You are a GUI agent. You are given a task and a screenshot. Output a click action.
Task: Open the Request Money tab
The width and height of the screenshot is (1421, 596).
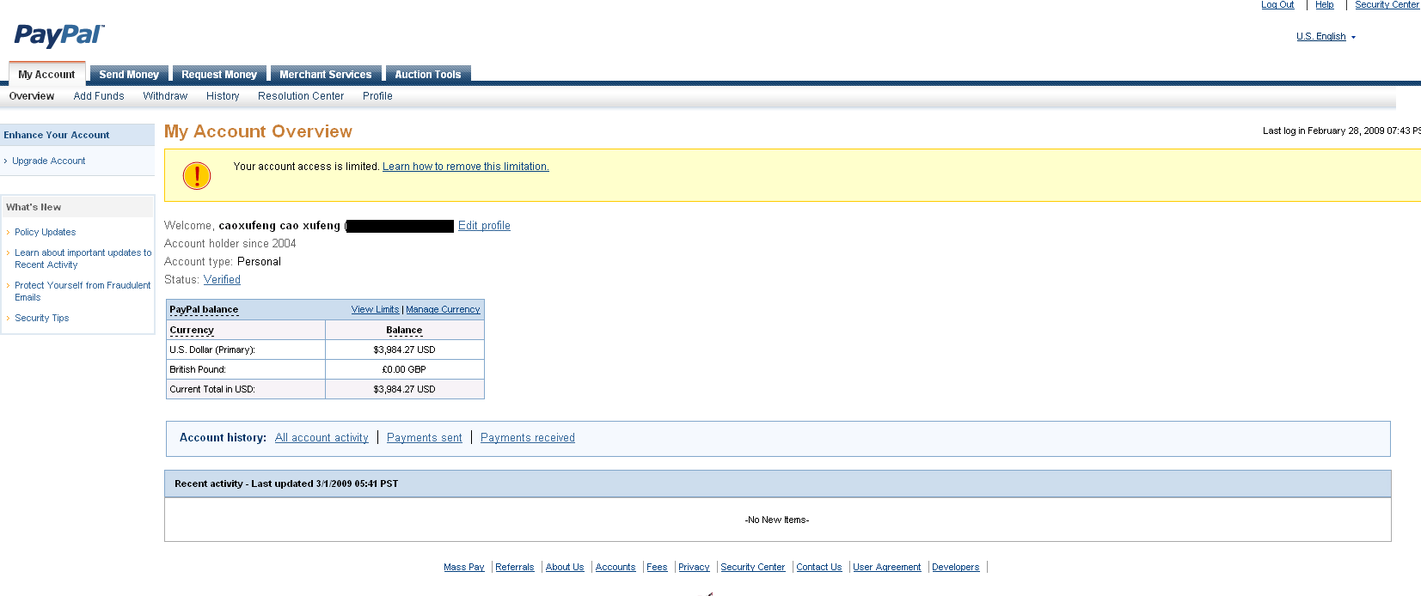219,75
